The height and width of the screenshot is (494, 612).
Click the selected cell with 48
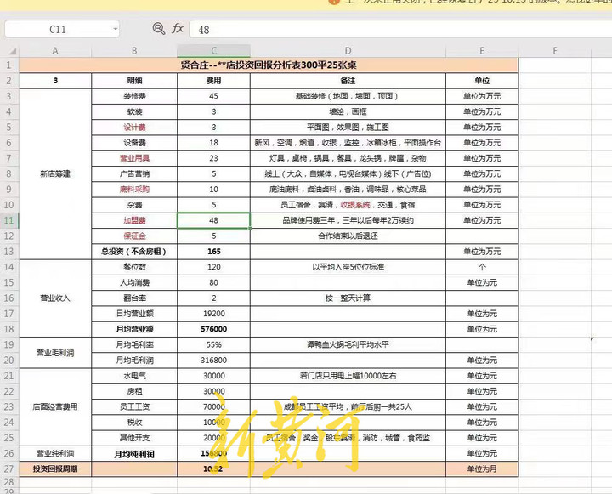pos(214,220)
